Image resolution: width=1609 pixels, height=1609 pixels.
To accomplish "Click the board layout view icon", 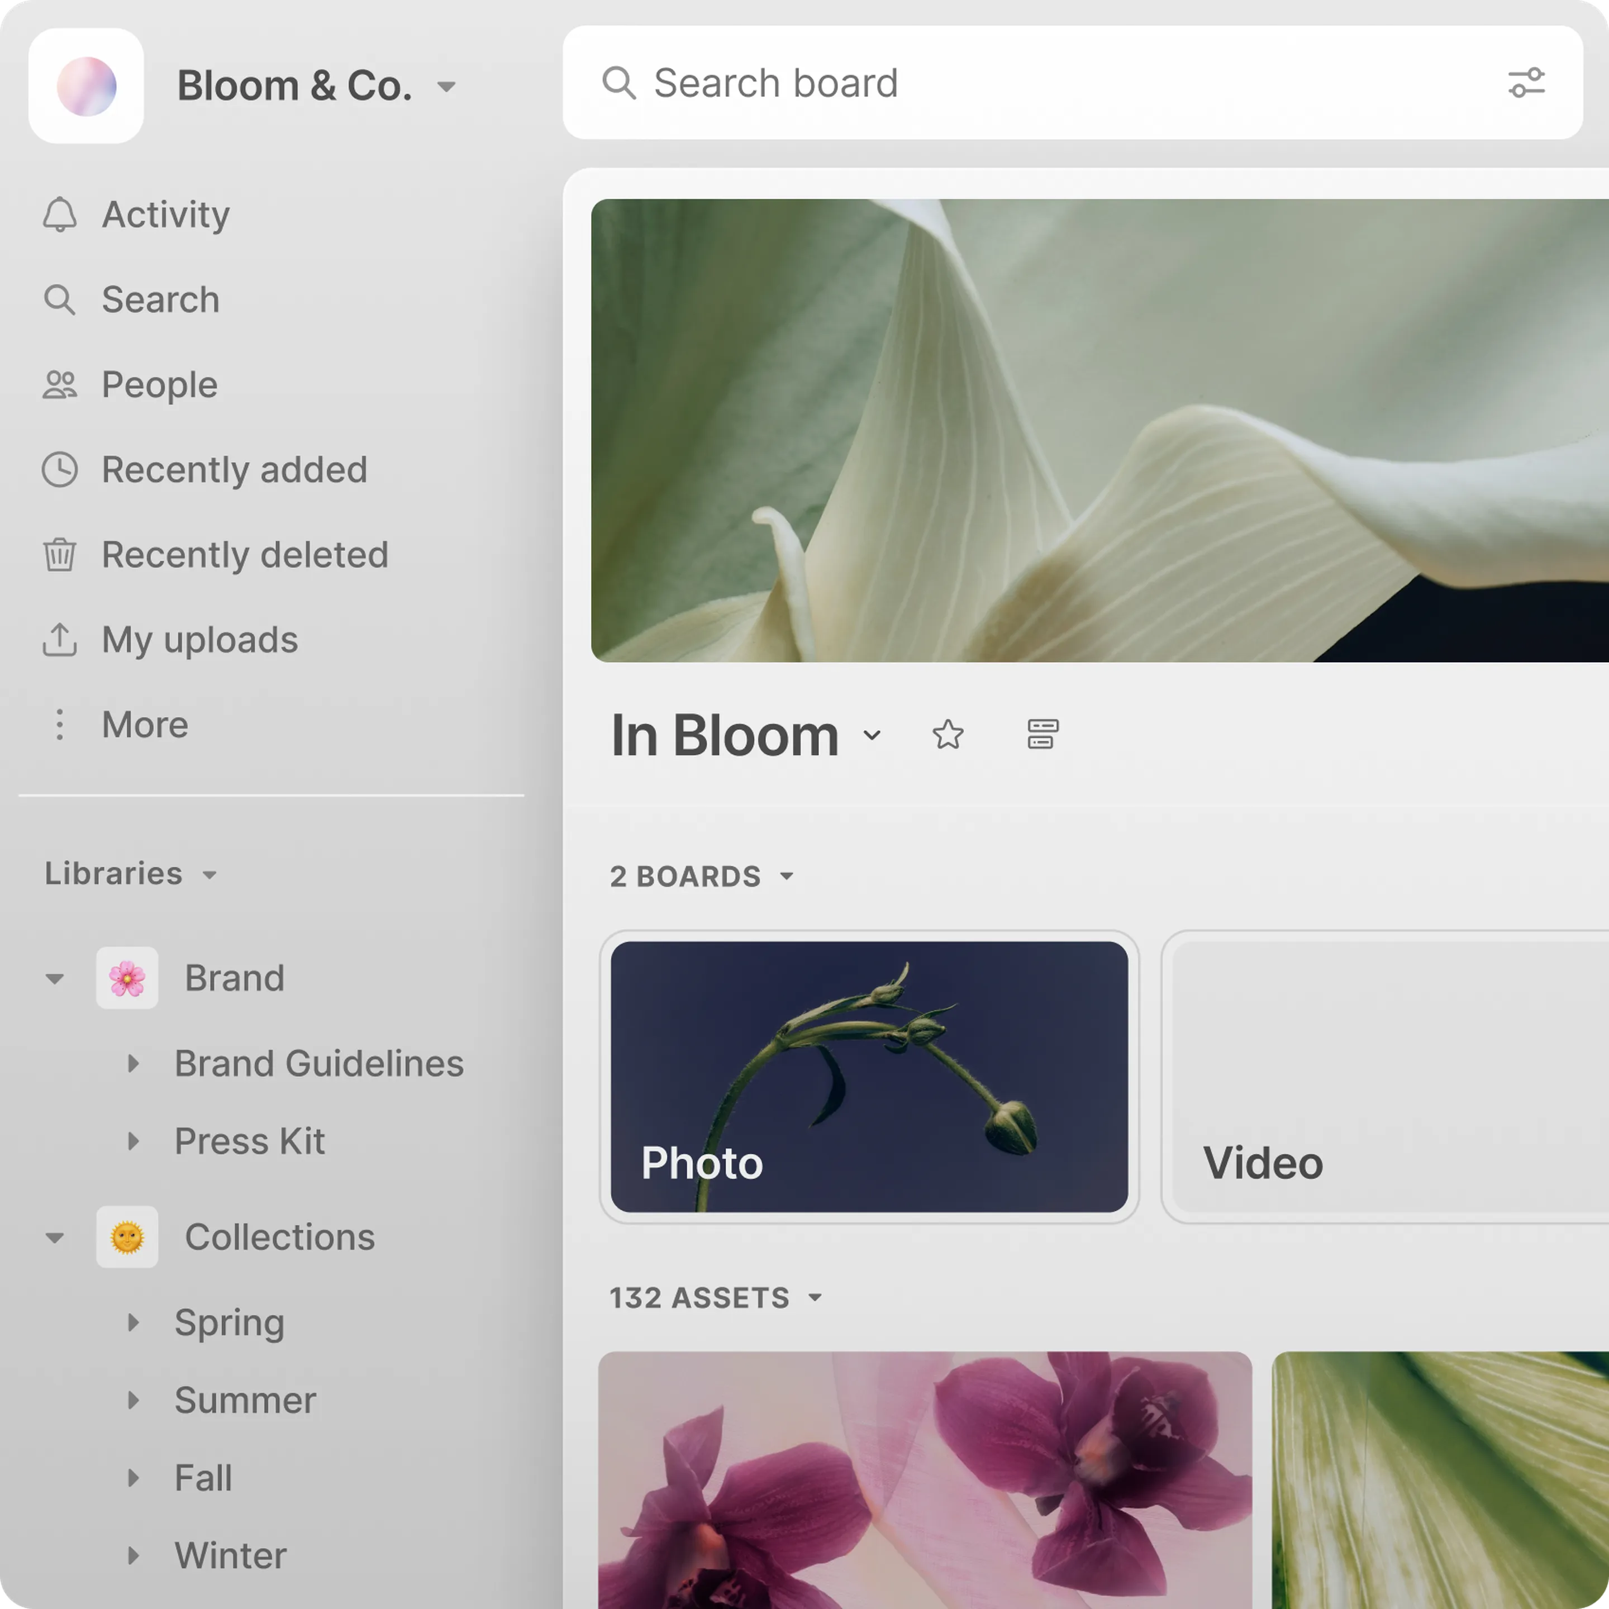I will point(1042,735).
